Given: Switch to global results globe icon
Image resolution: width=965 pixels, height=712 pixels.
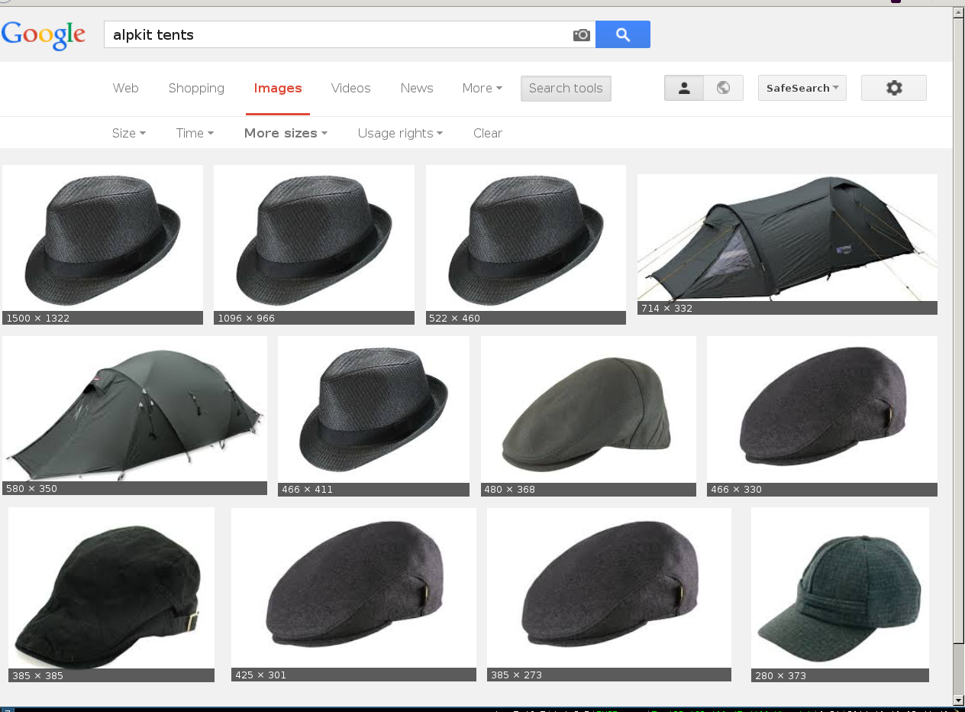Looking at the screenshot, I should [723, 88].
